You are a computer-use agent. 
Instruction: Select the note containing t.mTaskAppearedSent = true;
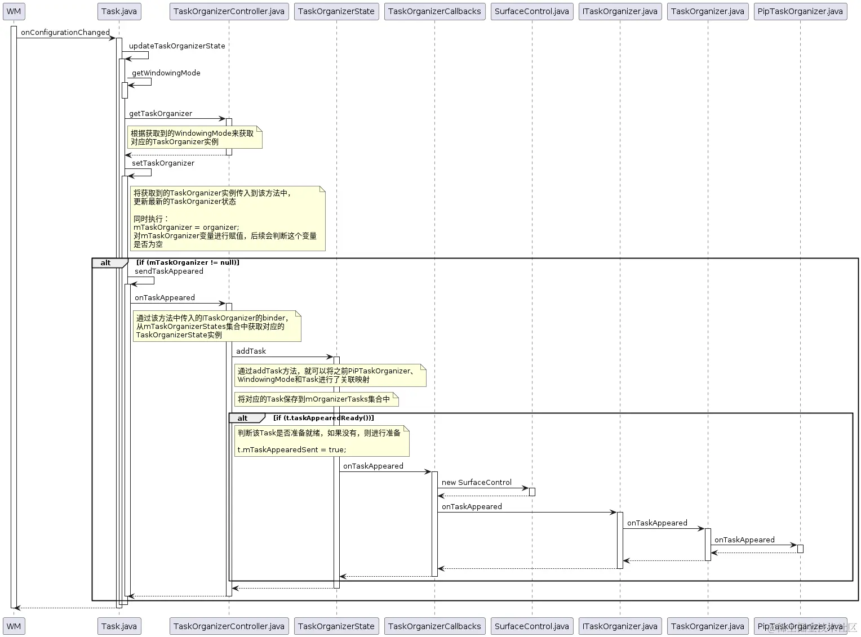click(322, 441)
